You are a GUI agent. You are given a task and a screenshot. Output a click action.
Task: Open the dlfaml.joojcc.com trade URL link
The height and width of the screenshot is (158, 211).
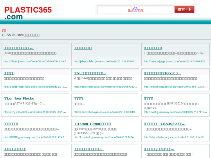click(35, 61)
